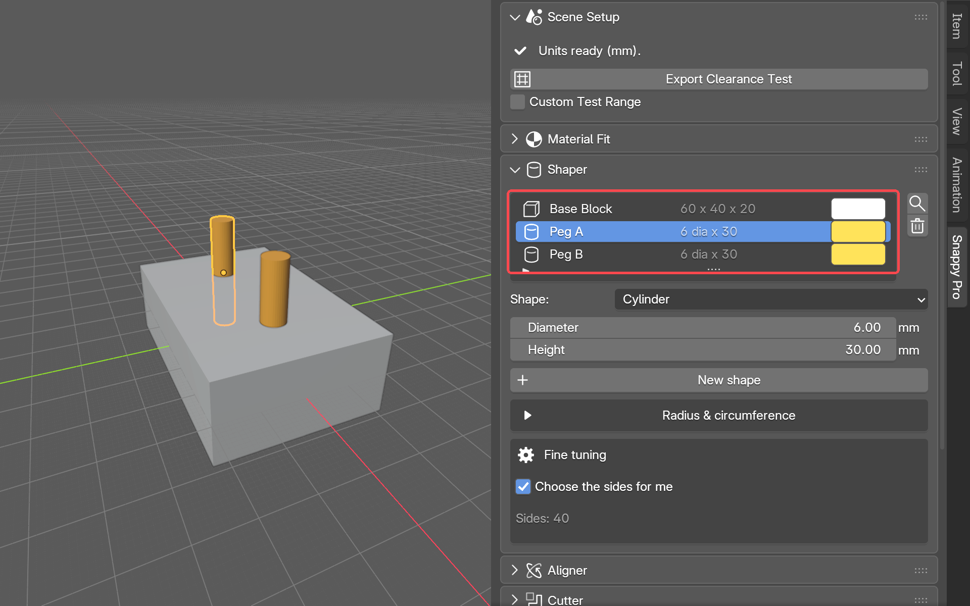
Task: Open the Snappy Pro sidebar tab
Action: [957, 267]
